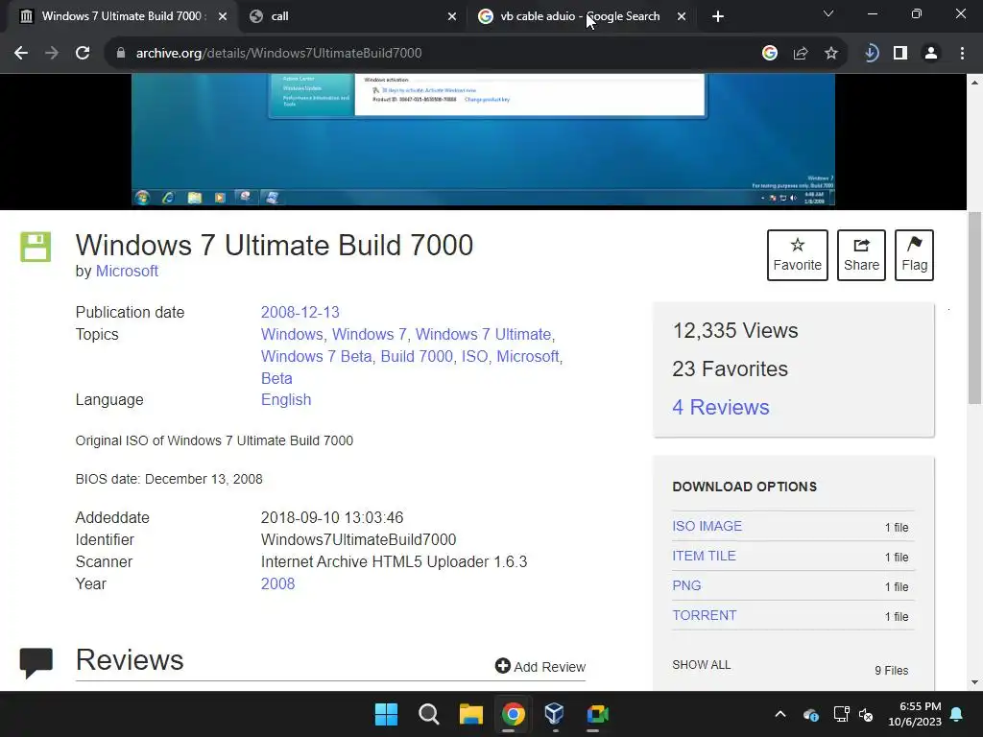Close the Windows 7 Ultimate Build tab
The image size is (983, 737).
click(223, 17)
